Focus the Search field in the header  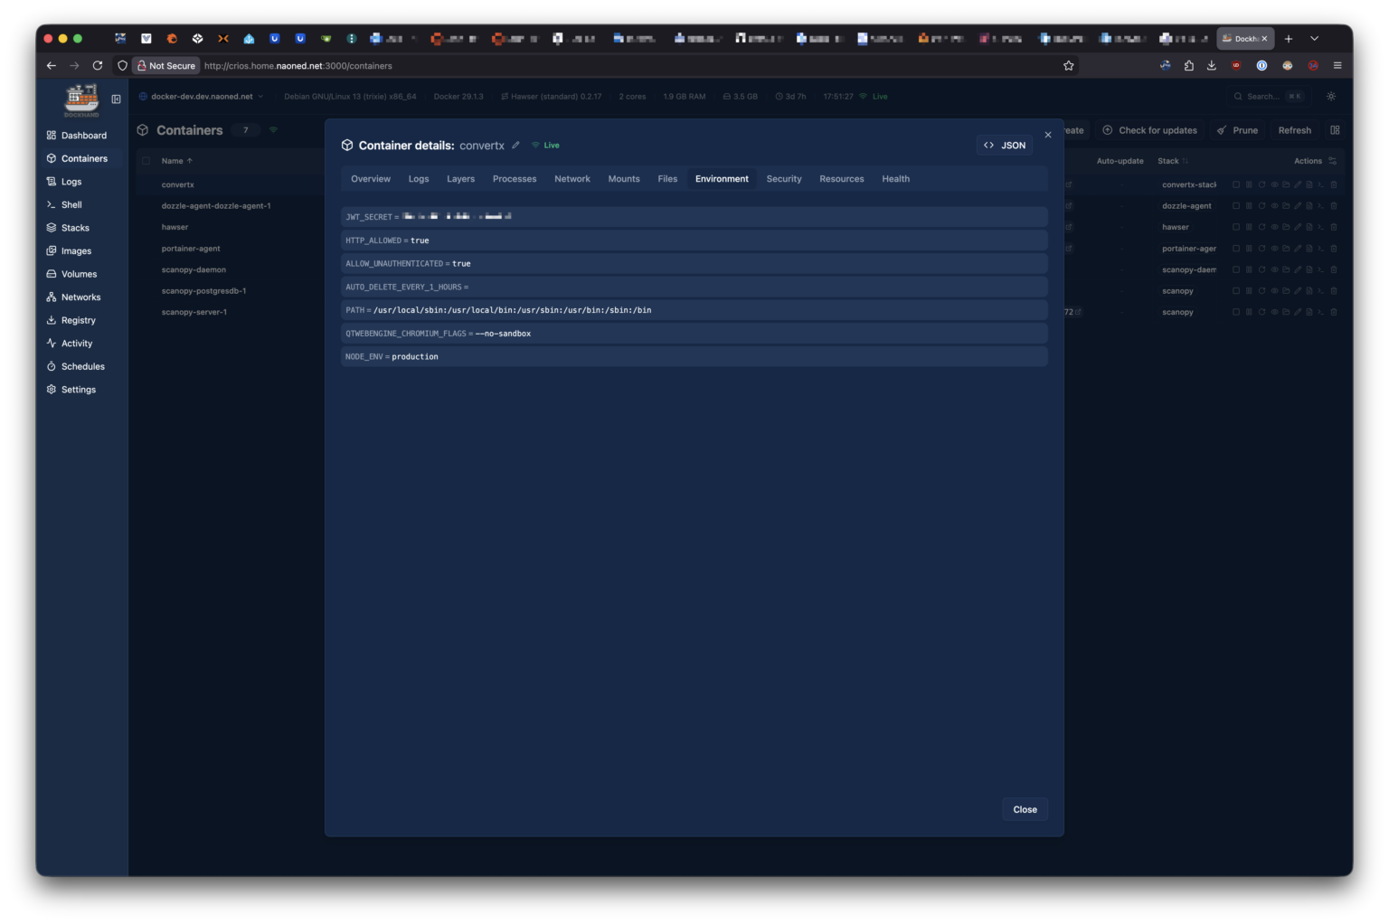click(x=1268, y=97)
